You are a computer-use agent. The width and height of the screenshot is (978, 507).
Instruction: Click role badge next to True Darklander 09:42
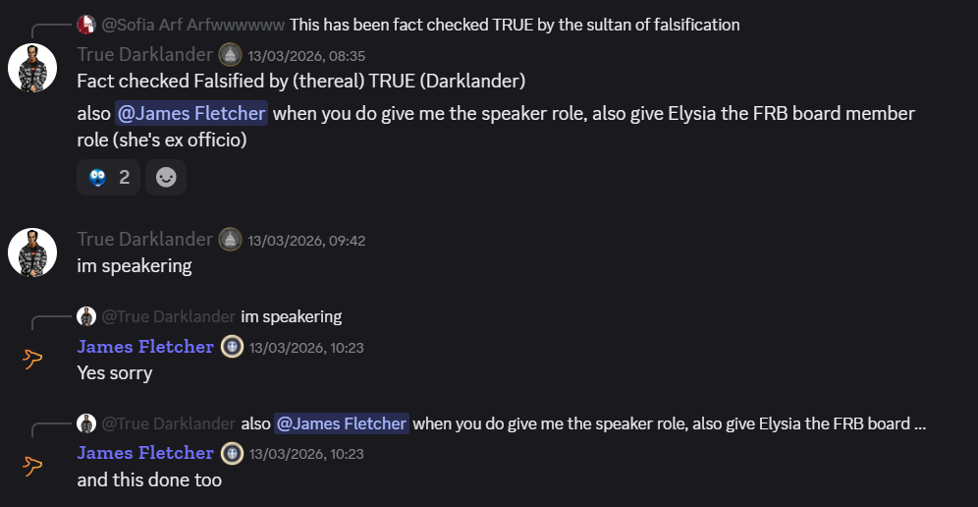(230, 239)
